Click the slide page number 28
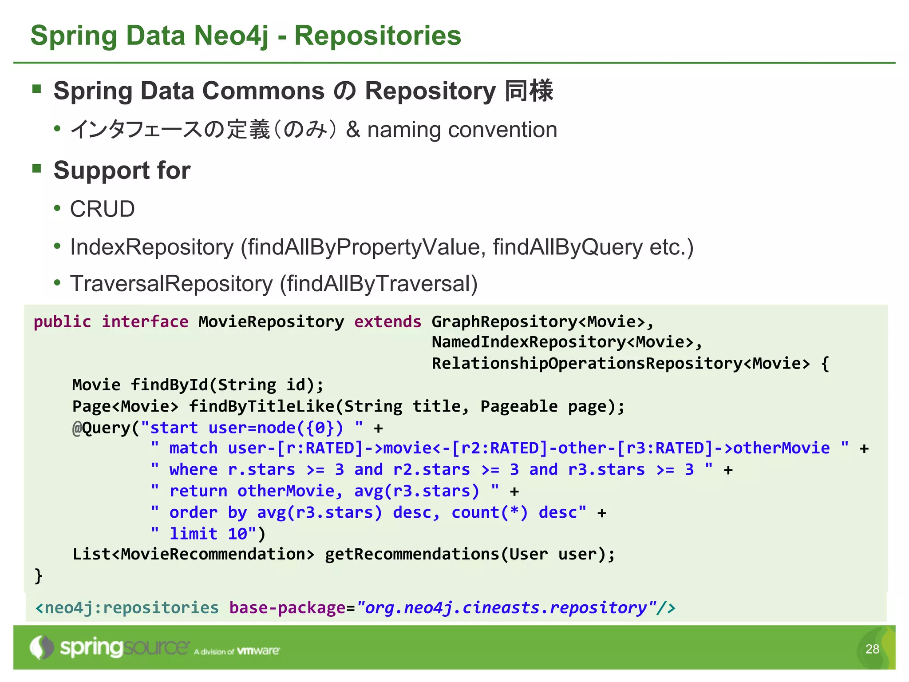909x682 pixels. tap(872, 649)
